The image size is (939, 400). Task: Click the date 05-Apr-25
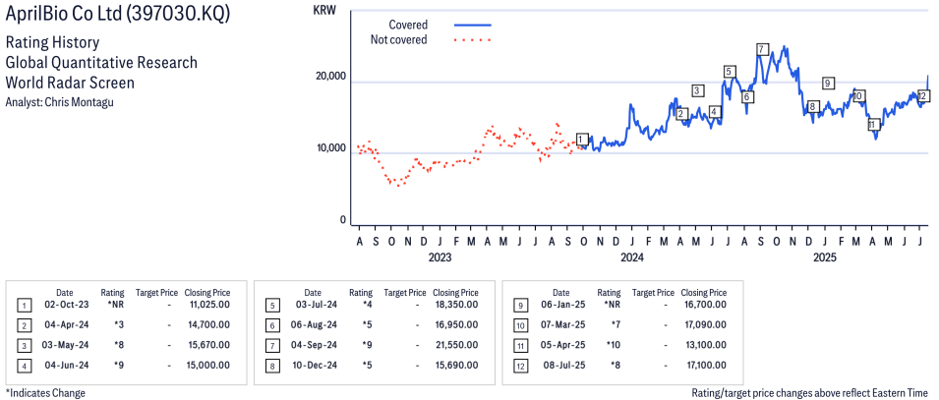click(563, 345)
